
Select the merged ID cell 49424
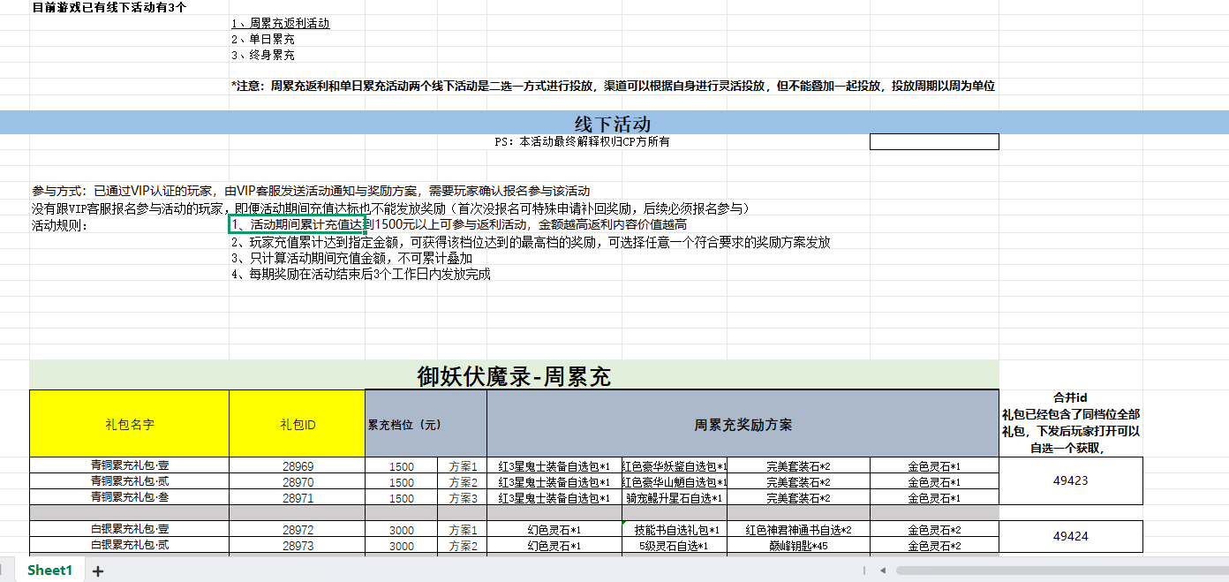click(x=1070, y=536)
